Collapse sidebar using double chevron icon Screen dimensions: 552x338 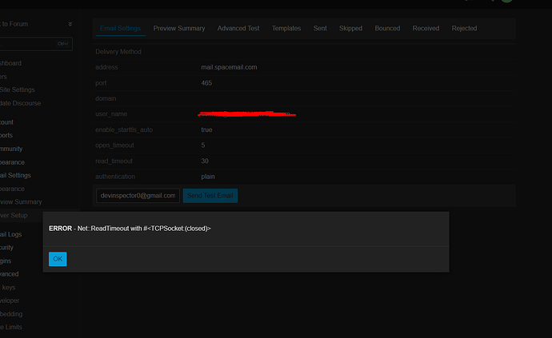(x=70, y=24)
